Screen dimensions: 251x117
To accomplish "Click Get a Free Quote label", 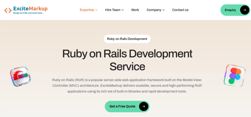I will (x=122, y=107).
